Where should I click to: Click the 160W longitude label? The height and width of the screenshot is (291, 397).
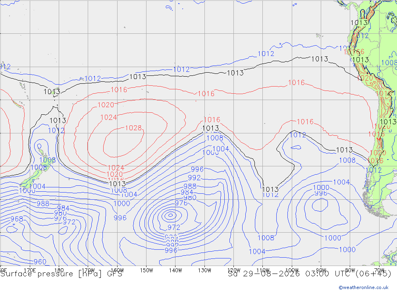[117, 270]
